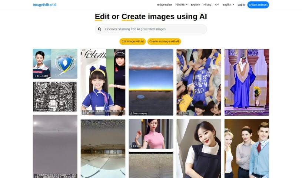
Task: Open the API link
Action: tap(217, 4)
